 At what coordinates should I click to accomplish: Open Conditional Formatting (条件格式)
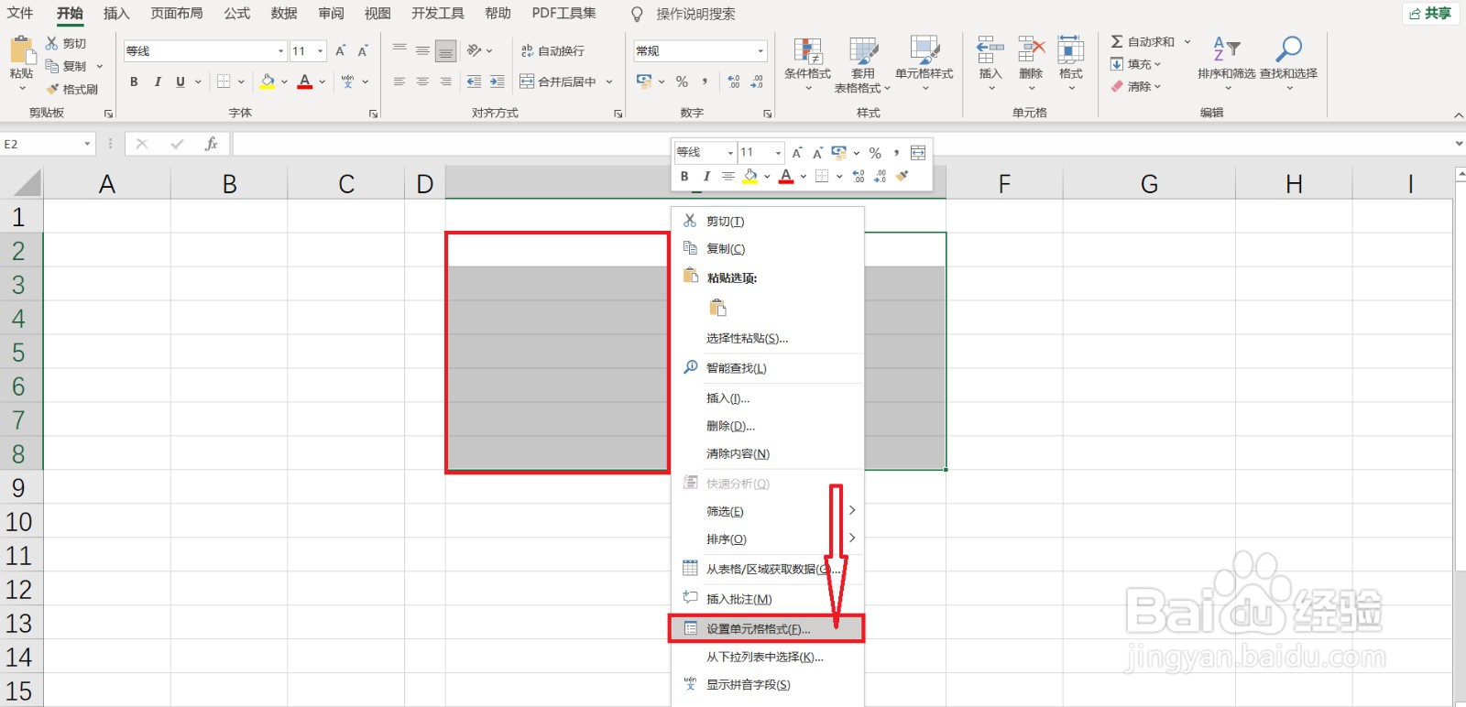coord(807,64)
